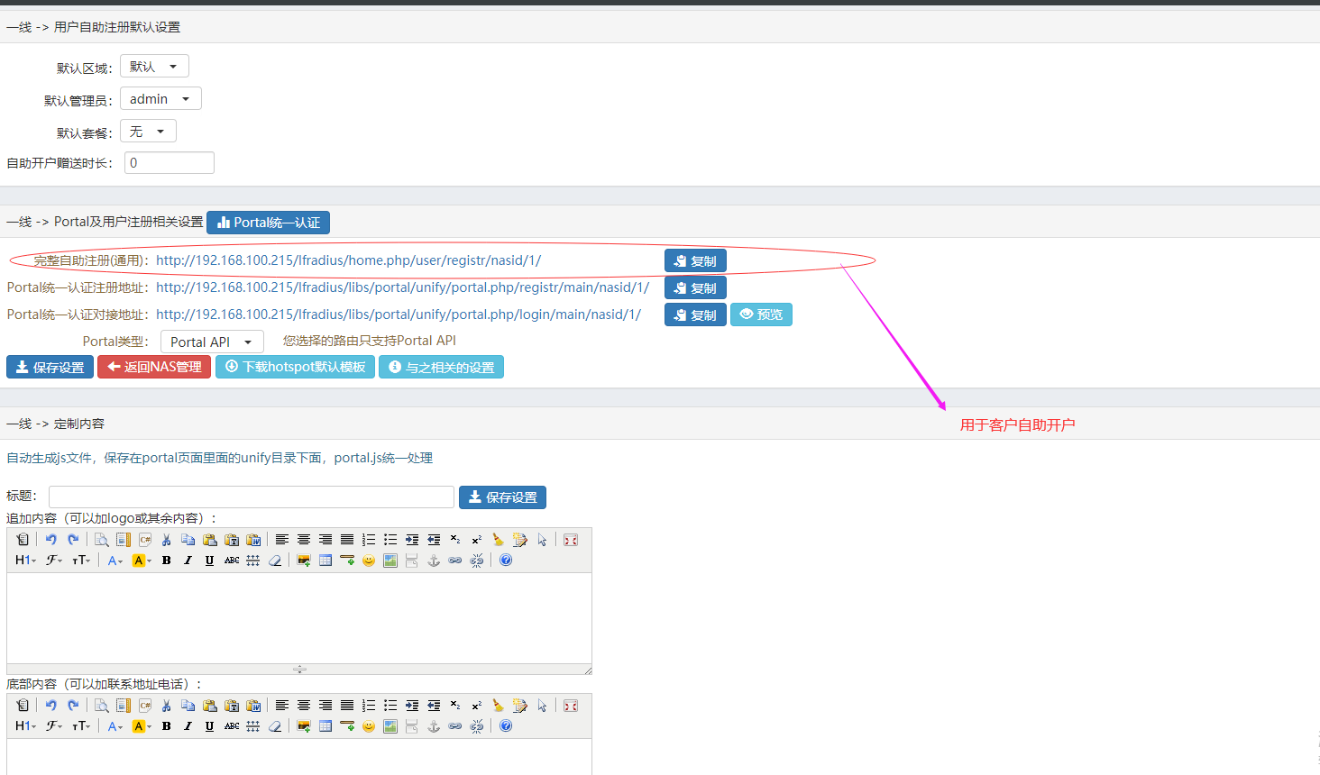
Task: Toggle underline in the 追加内容 editor
Action: 209,561
